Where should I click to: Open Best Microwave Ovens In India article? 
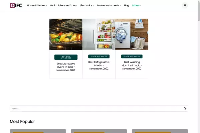coord(66,67)
